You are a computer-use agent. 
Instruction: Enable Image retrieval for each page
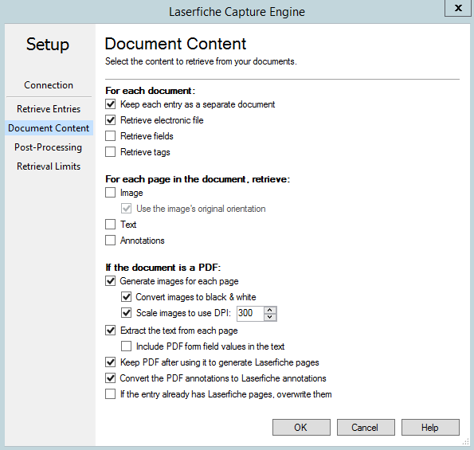tap(111, 193)
